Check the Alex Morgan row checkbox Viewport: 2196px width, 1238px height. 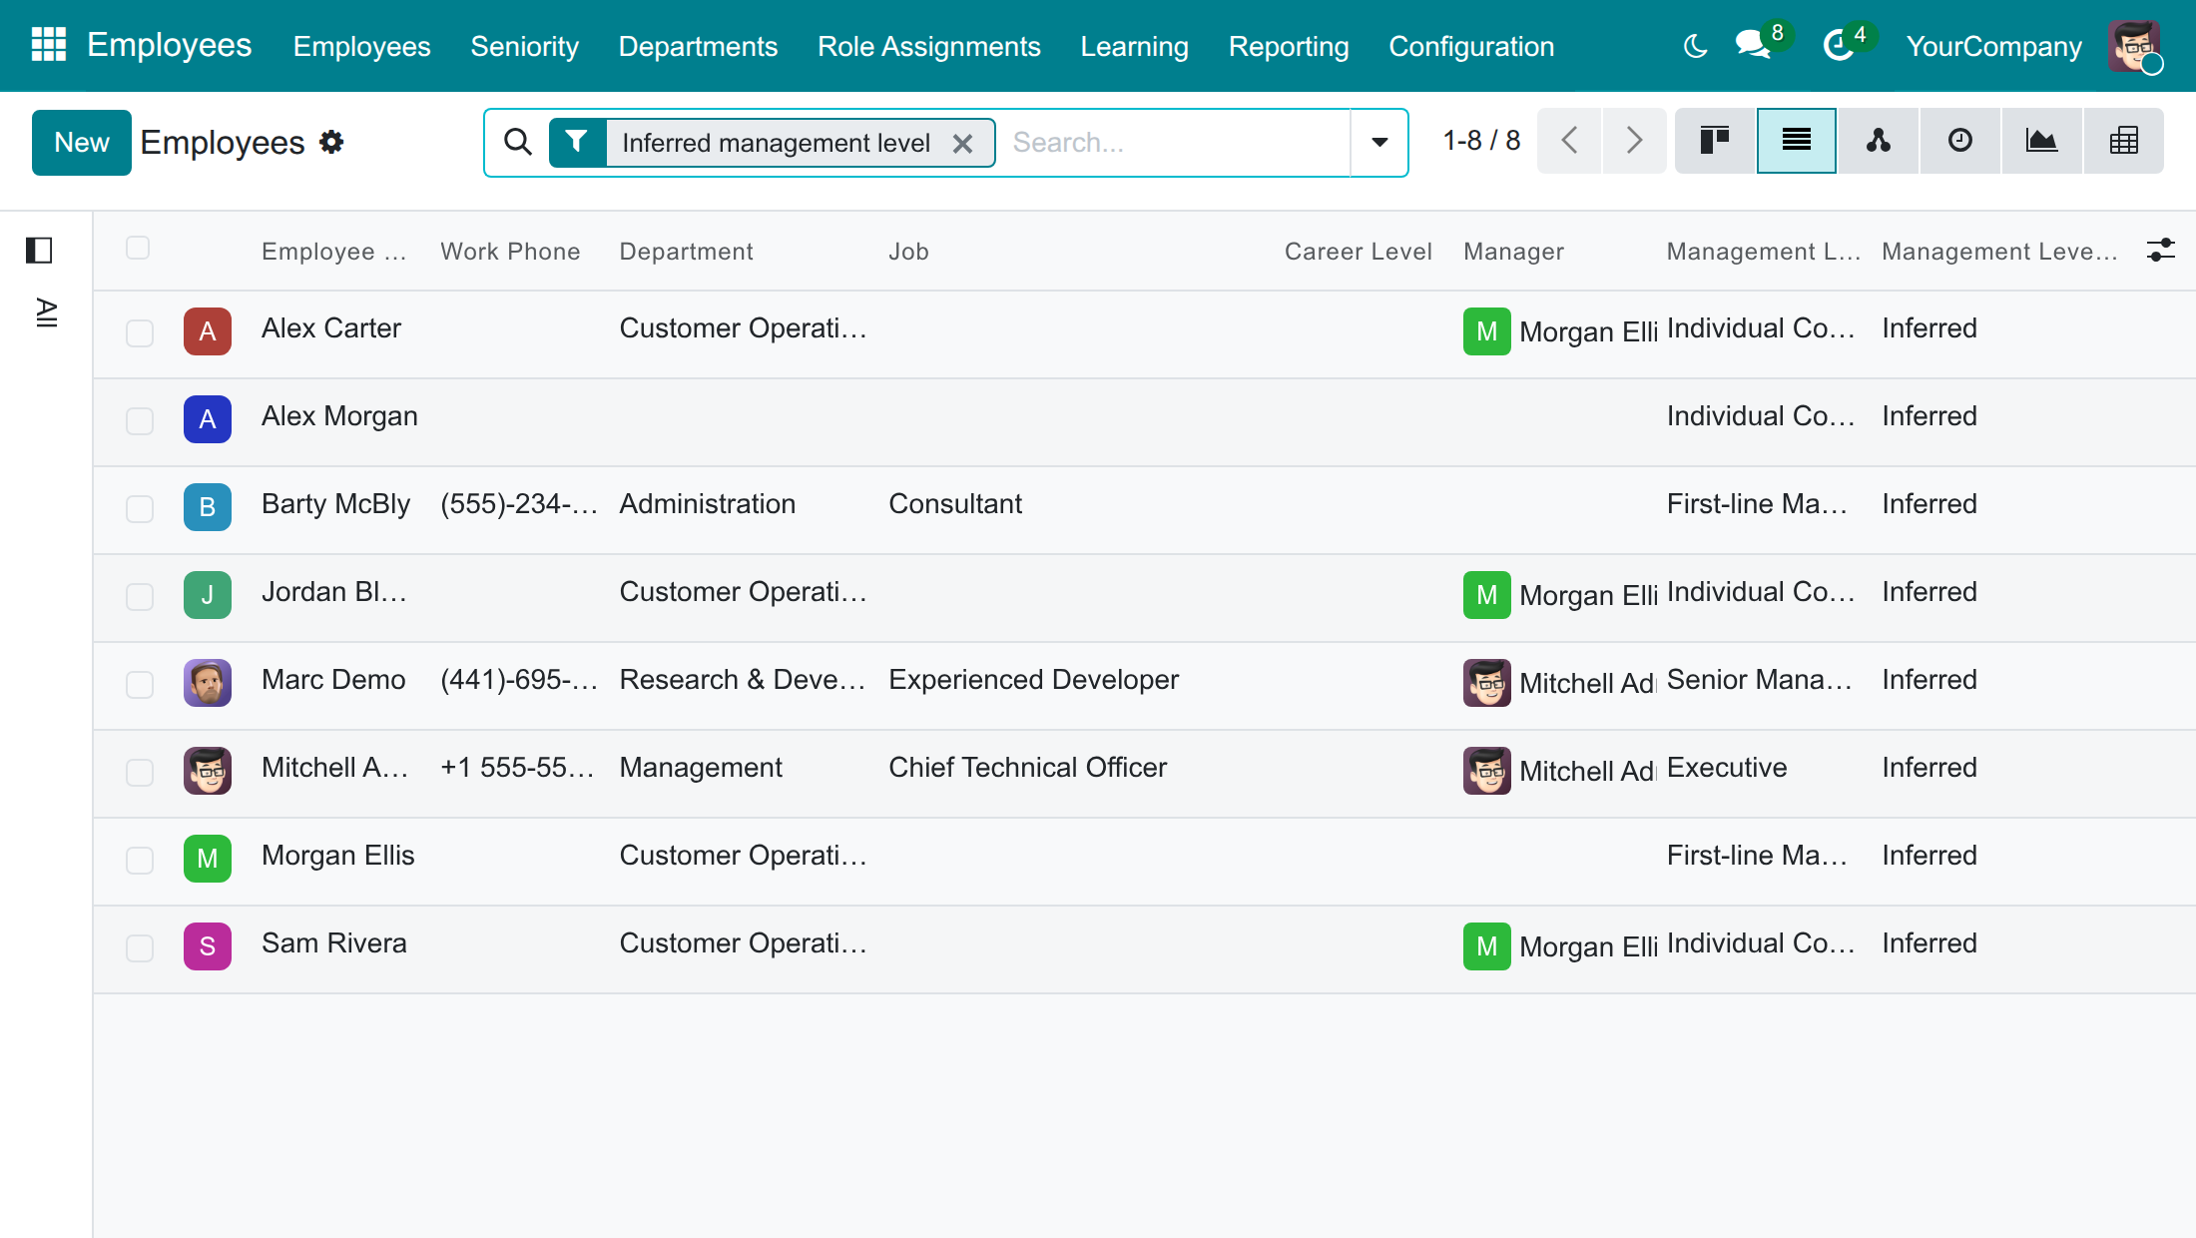coord(140,420)
